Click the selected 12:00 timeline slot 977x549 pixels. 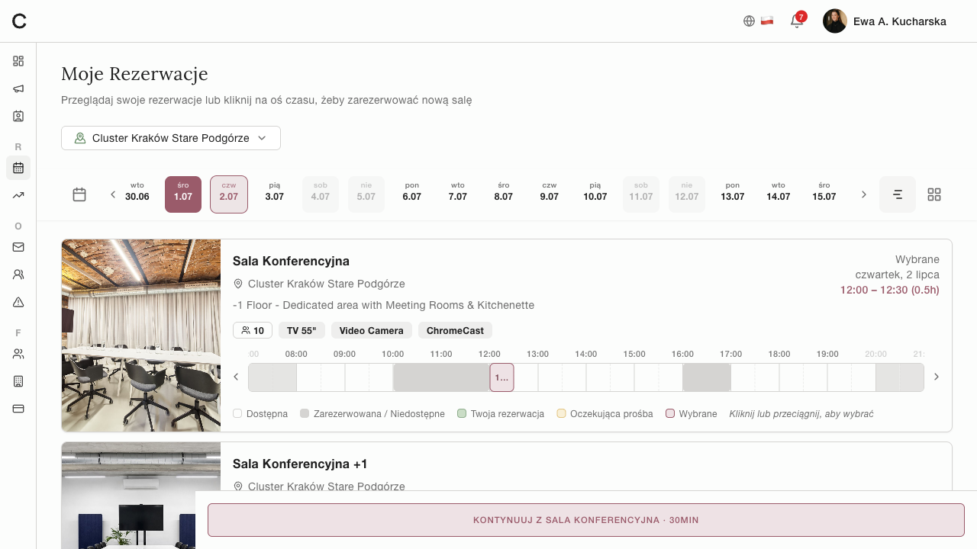point(501,377)
